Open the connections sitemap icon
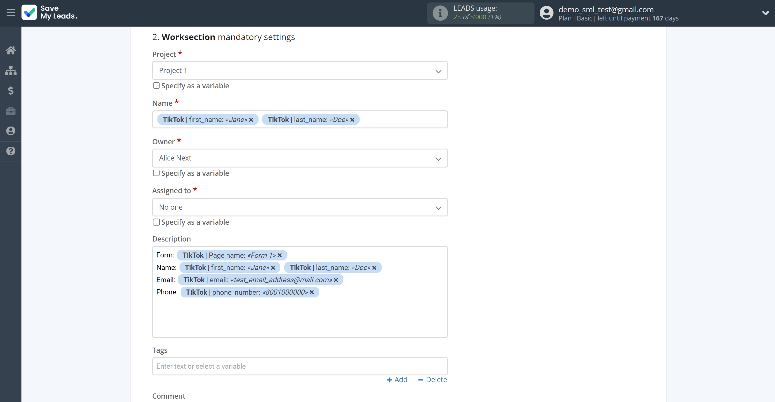This screenshot has height=402, width=775. click(x=11, y=71)
